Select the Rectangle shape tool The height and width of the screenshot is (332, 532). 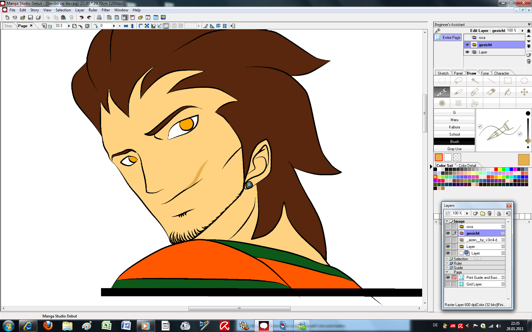tap(508, 81)
